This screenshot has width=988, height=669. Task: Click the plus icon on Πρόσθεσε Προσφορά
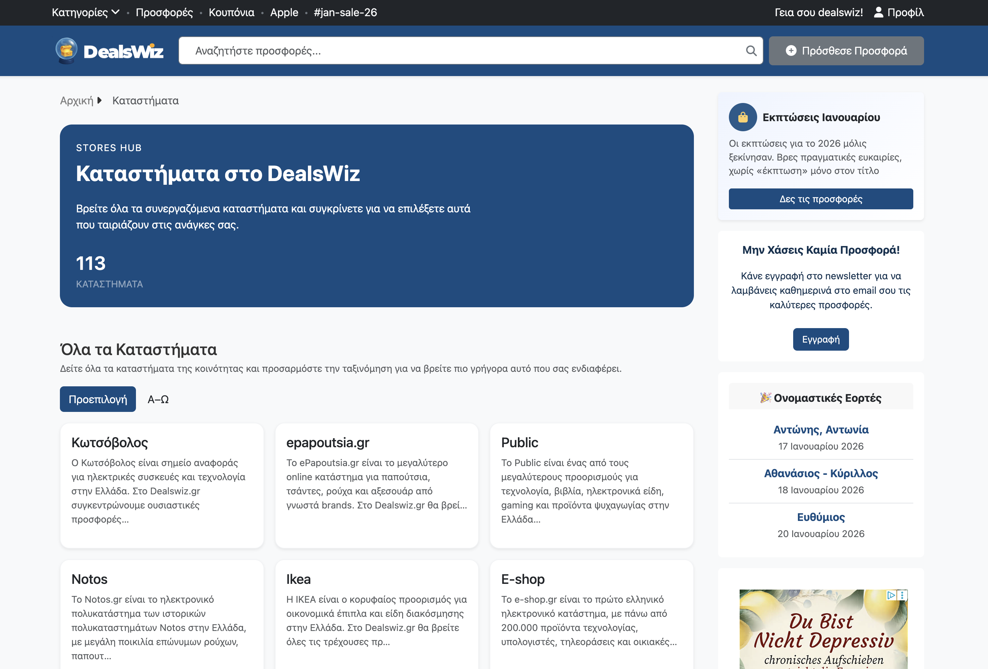[x=791, y=50]
